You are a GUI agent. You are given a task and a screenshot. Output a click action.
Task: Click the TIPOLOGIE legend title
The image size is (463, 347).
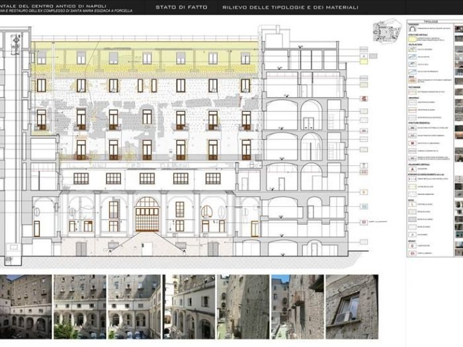click(431, 22)
